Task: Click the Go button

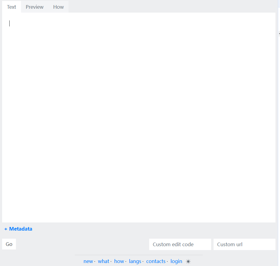Action: (x=9, y=244)
